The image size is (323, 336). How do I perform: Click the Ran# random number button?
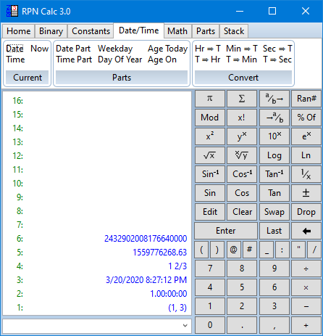[306, 99]
